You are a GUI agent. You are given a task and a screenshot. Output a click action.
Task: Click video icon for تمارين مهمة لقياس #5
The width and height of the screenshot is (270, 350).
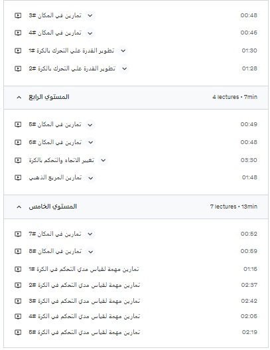[x=18, y=332]
